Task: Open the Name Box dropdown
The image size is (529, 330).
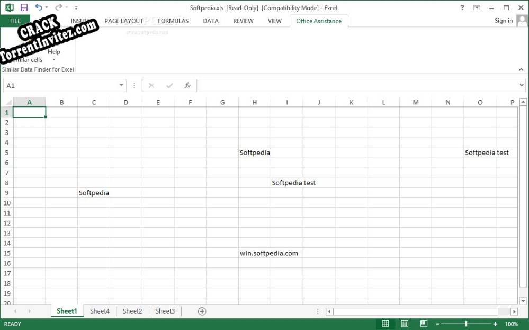Action: (x=122, y=85)
